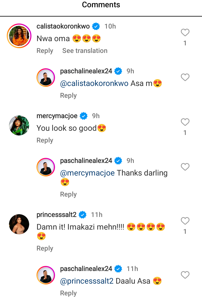Image resolution: width=202 pixels, height=299 pixels.
Task: Tap heart on "Thanks darling" reply
Action: (x=185, y=167)
